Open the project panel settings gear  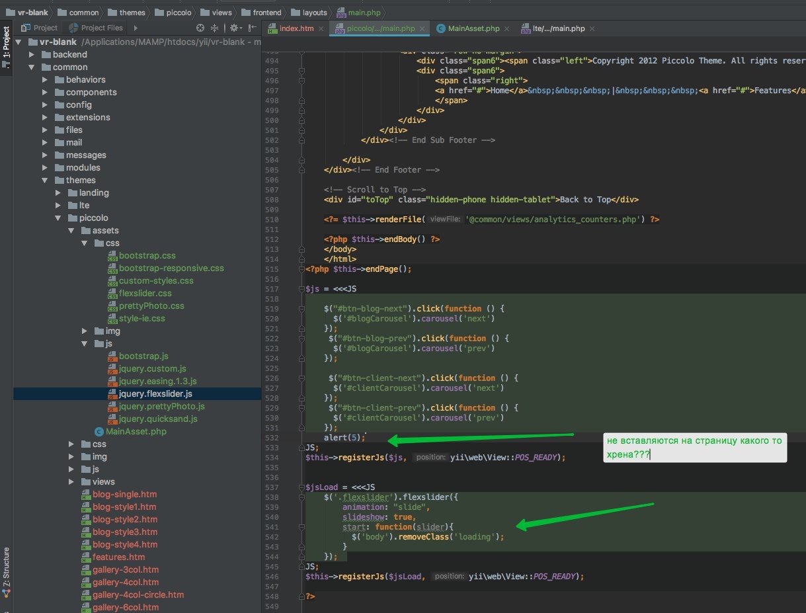pyautogui.click(x=233, y=28)
